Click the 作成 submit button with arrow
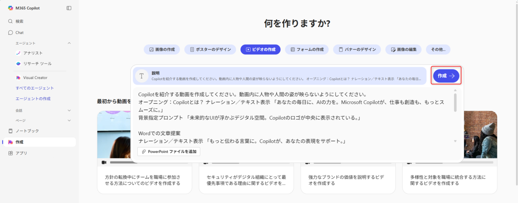 [x=446, y=76]
